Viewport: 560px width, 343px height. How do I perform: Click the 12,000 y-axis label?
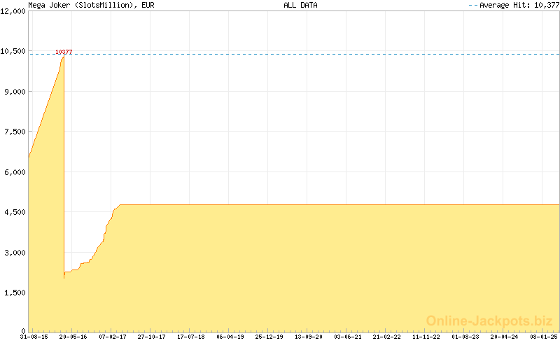(13, 11)
